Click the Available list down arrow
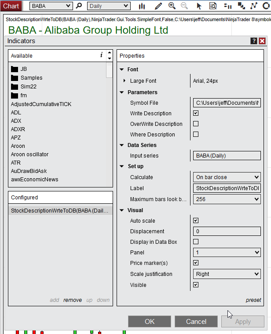 point(110,59)
